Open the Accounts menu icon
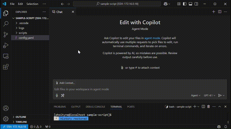231x129 pixels. (5, 108)
